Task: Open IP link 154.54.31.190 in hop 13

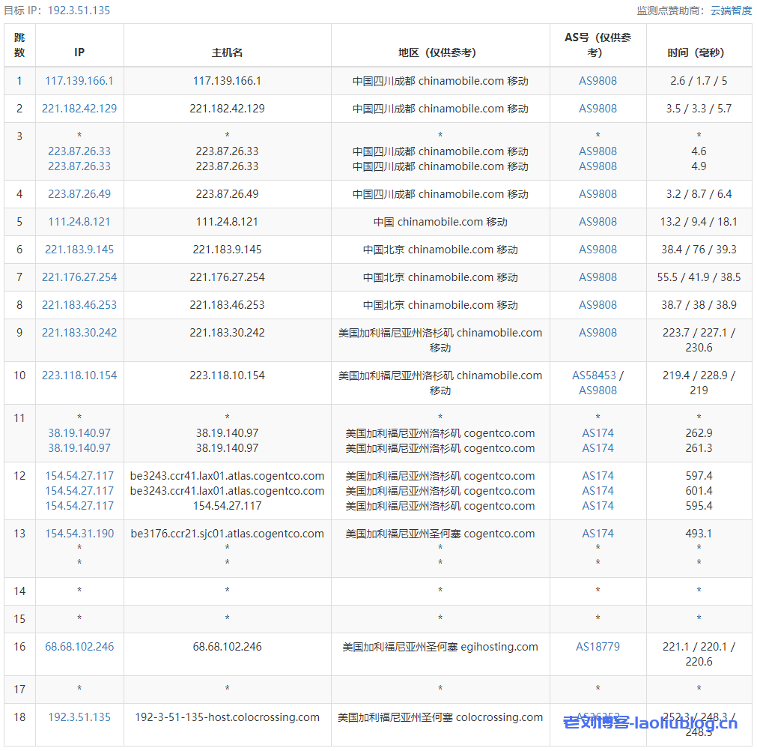Action: pyautogui.click(x=79, y=534)
